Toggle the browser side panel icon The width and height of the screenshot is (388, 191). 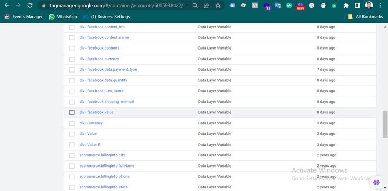(357, 5)
